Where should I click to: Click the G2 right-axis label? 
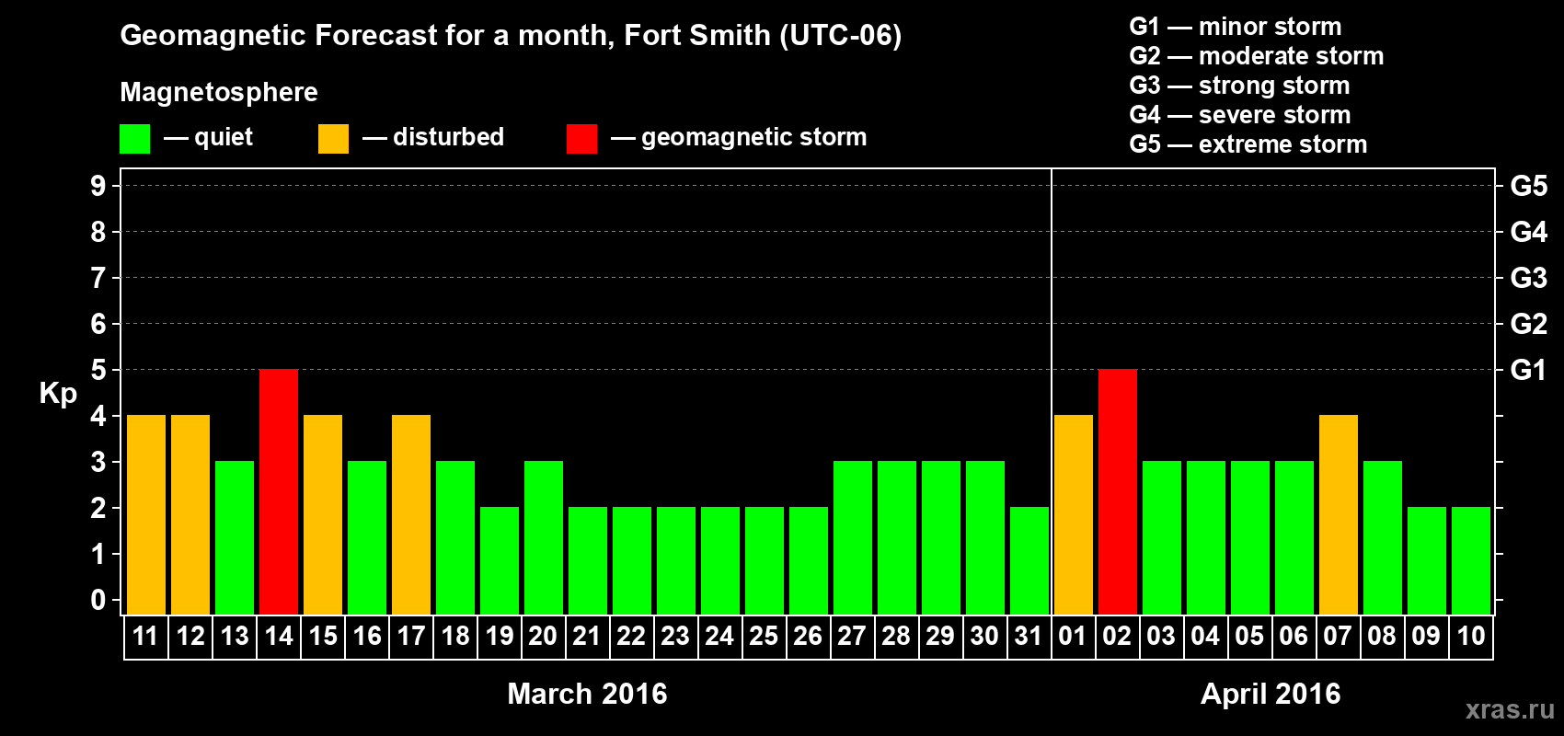point(1529,324)
